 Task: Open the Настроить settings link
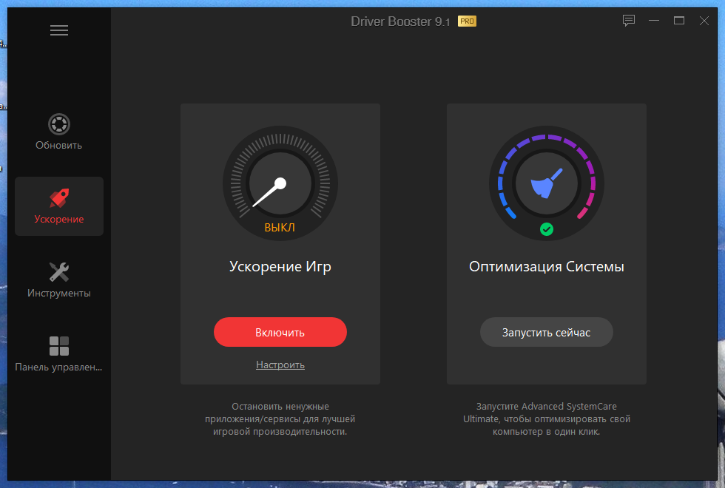(280, 365)
